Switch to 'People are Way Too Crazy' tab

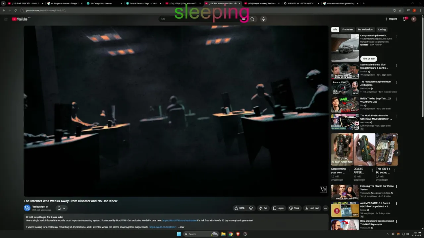tap(262, 3)
